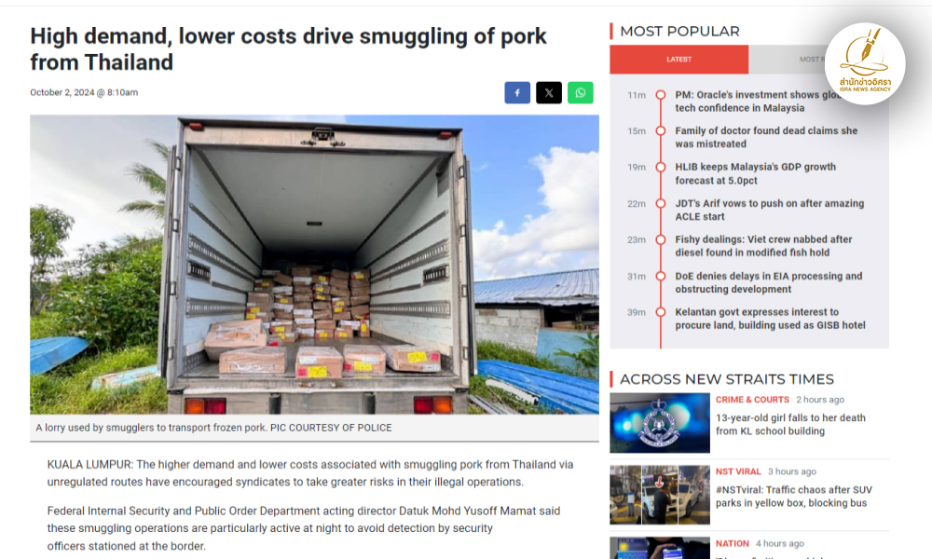This screenshot has height=559, width=932.
Task: Click the lorry with frozen pork photo
Action: pos(314,265)
